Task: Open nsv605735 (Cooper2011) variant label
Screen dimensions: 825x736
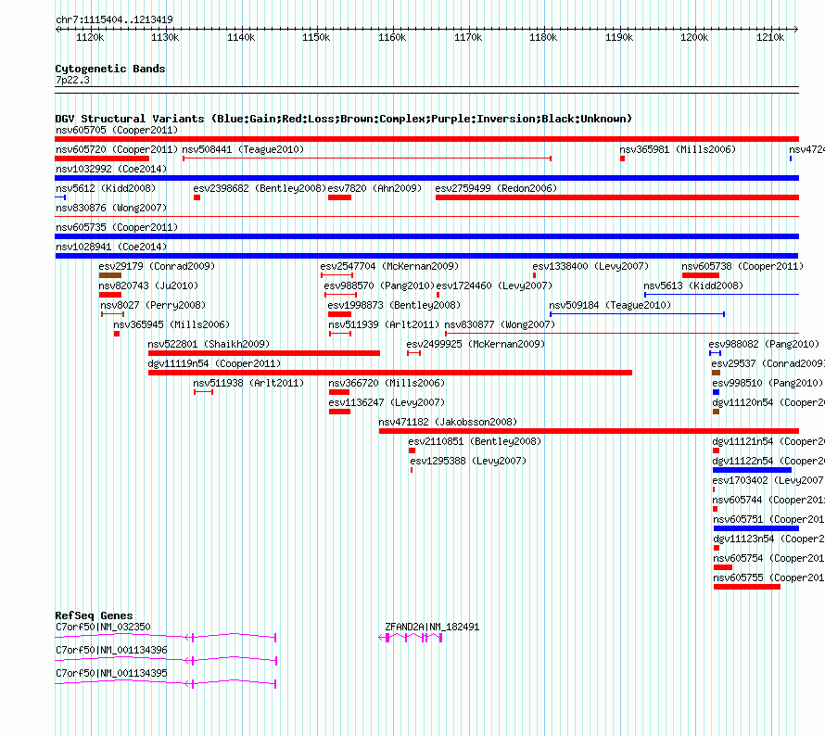Action: [x=117, y=227]
